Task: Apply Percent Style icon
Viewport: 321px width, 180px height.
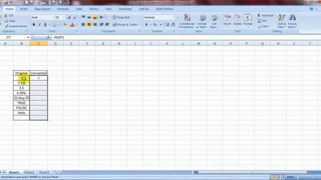Action: [x=155, y=24]
